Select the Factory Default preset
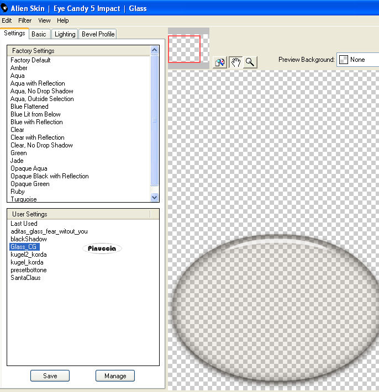The image size is (379, 392). (30, 60)
